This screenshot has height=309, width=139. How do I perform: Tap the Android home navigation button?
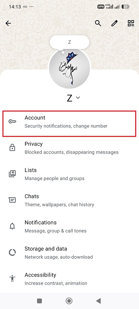tap(69, 301)
